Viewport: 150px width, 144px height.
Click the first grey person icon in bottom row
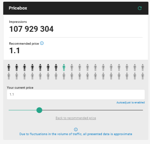[x=9, y=76]
